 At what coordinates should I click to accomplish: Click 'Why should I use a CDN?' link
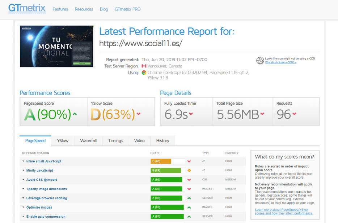(280, 62)
